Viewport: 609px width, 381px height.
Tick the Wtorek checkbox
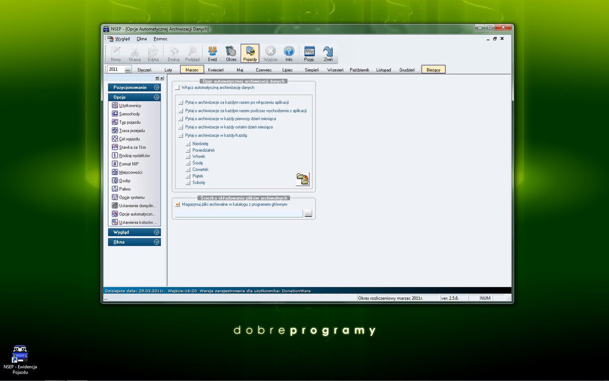(x=188, y=157)
